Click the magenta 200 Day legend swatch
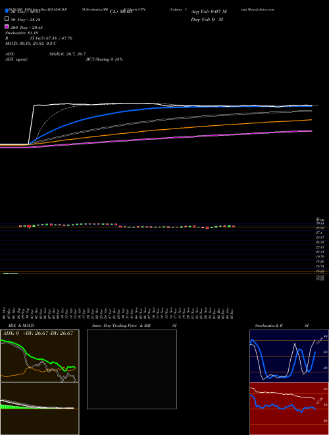This screenshot has width=329, height=435. 7,26
